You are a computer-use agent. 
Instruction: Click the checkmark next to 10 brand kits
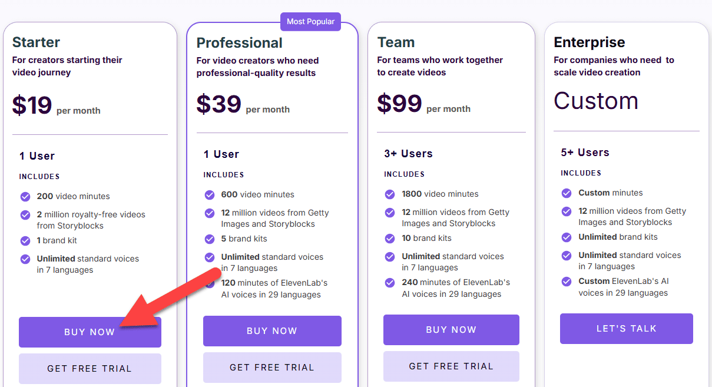[389, 238]
